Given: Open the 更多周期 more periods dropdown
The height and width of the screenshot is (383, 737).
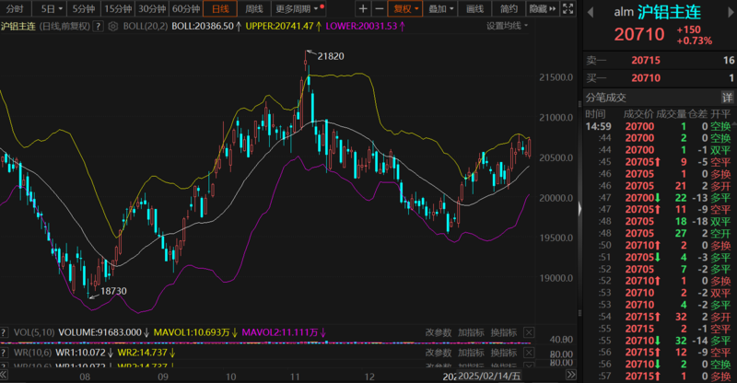Looking at the screenshot, I should [x=297, y=8].
